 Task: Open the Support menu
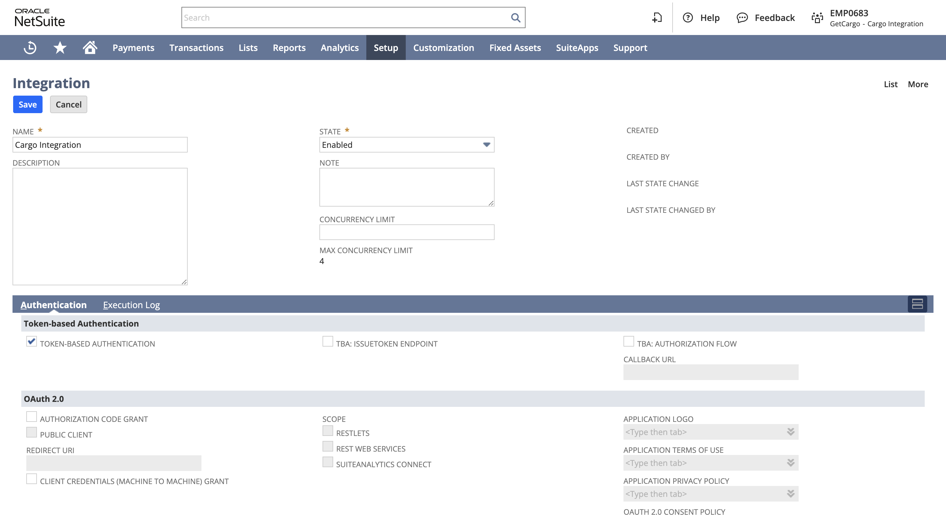coord(630,48)
